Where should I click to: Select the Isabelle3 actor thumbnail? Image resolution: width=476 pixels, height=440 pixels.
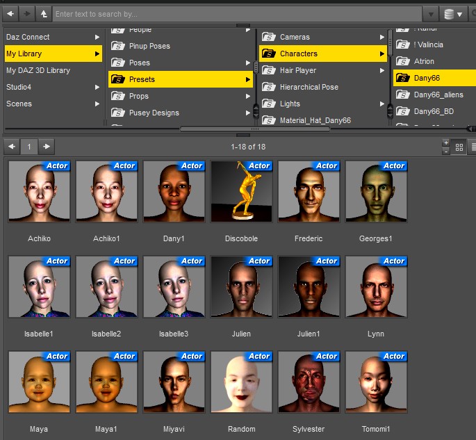coord(174,286)
